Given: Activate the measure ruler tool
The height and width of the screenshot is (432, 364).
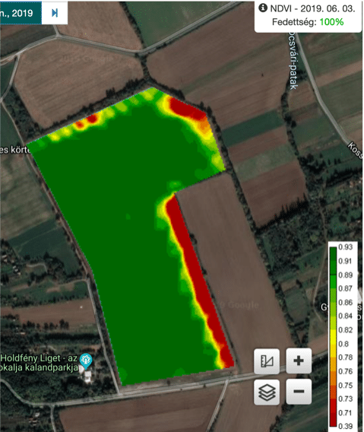Looking at the screenshot, I should pyautogui.click(x=267, y=361).
